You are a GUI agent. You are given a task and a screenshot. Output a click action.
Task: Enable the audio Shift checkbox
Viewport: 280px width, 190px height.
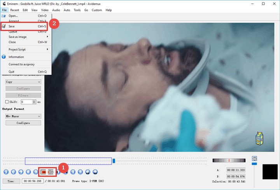click(7, 102)
